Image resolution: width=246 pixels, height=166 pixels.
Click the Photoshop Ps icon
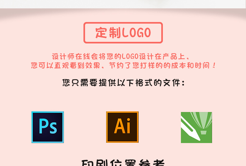(x=48, y=127)
